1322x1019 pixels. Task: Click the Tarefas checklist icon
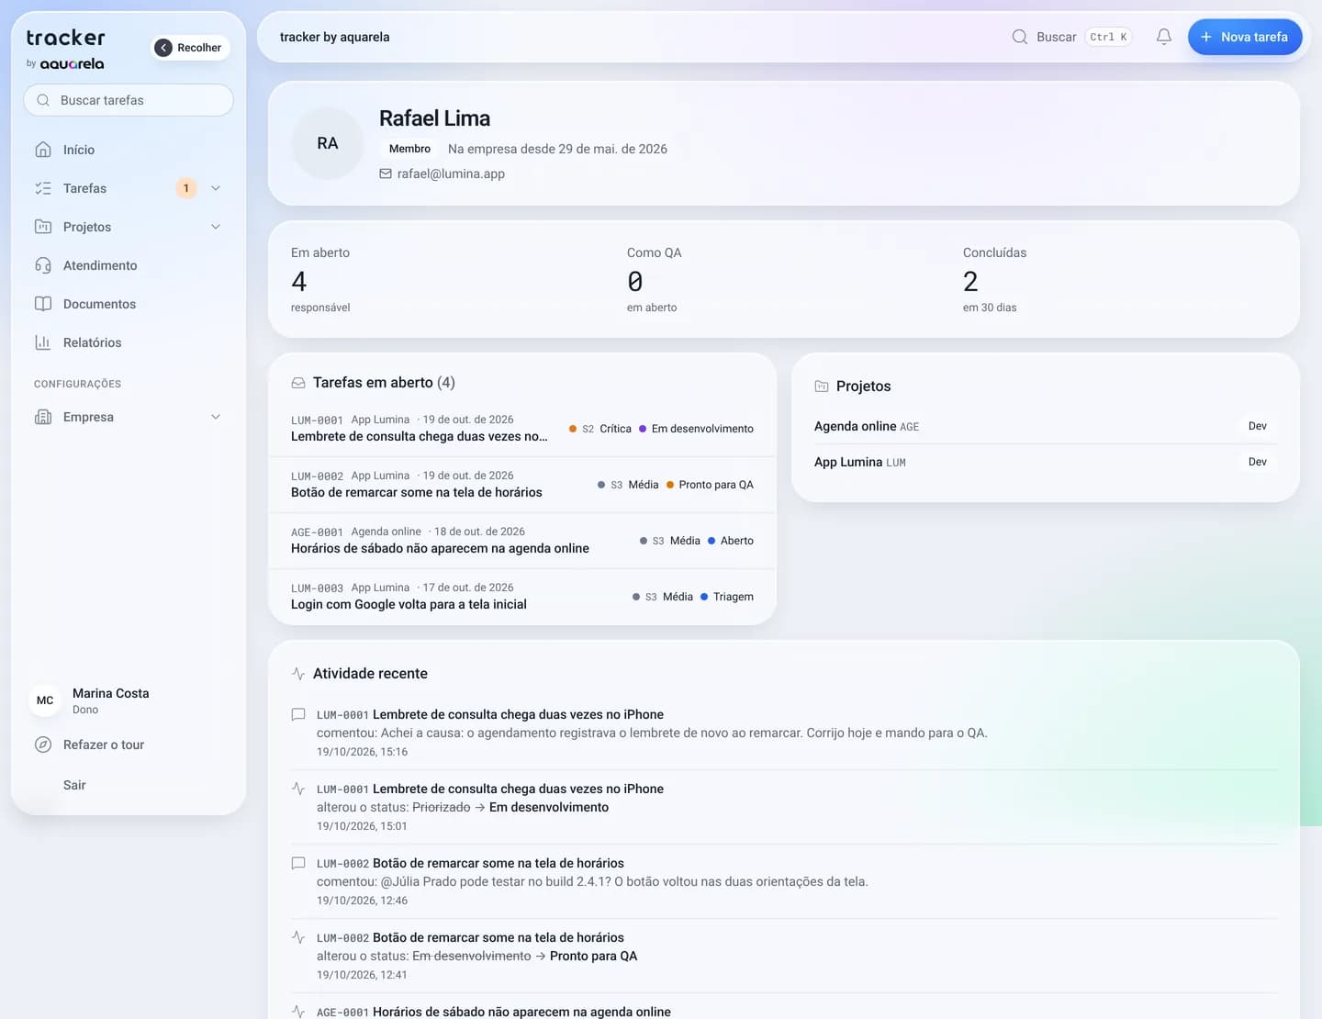pyautogui.click(x=43, y=188)
